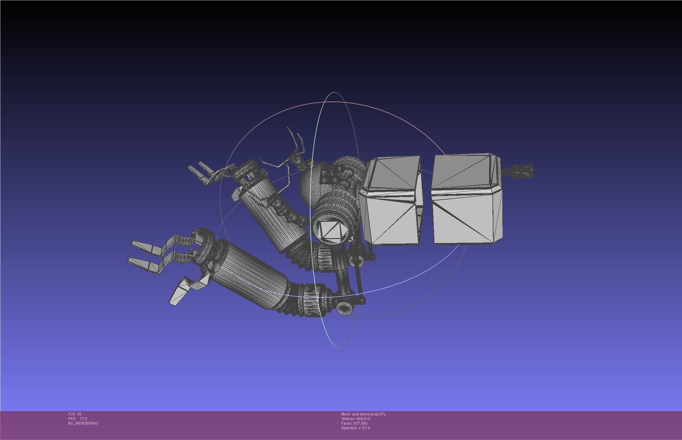Click the Faces: 977,660 readout
The image size is (682, 440).
(354, 423)
